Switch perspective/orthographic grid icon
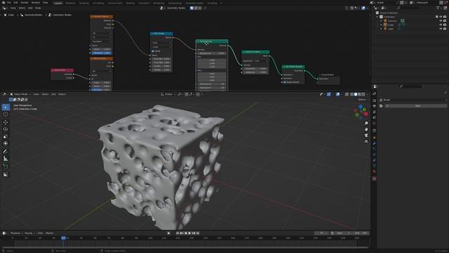Image resolution: width=449 pixels, height=253 pixels. click(366, 142)
